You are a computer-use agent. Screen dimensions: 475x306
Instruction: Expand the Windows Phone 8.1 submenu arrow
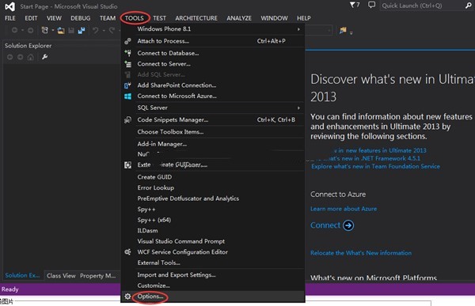pos(298,29)
